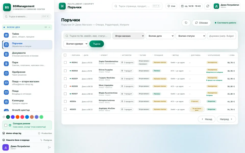Image resolution: width=245 pixels, height=153 pixels.
Task: Click the Поща envelope icon
Action: pyautogui.click(x=6, y=92)
